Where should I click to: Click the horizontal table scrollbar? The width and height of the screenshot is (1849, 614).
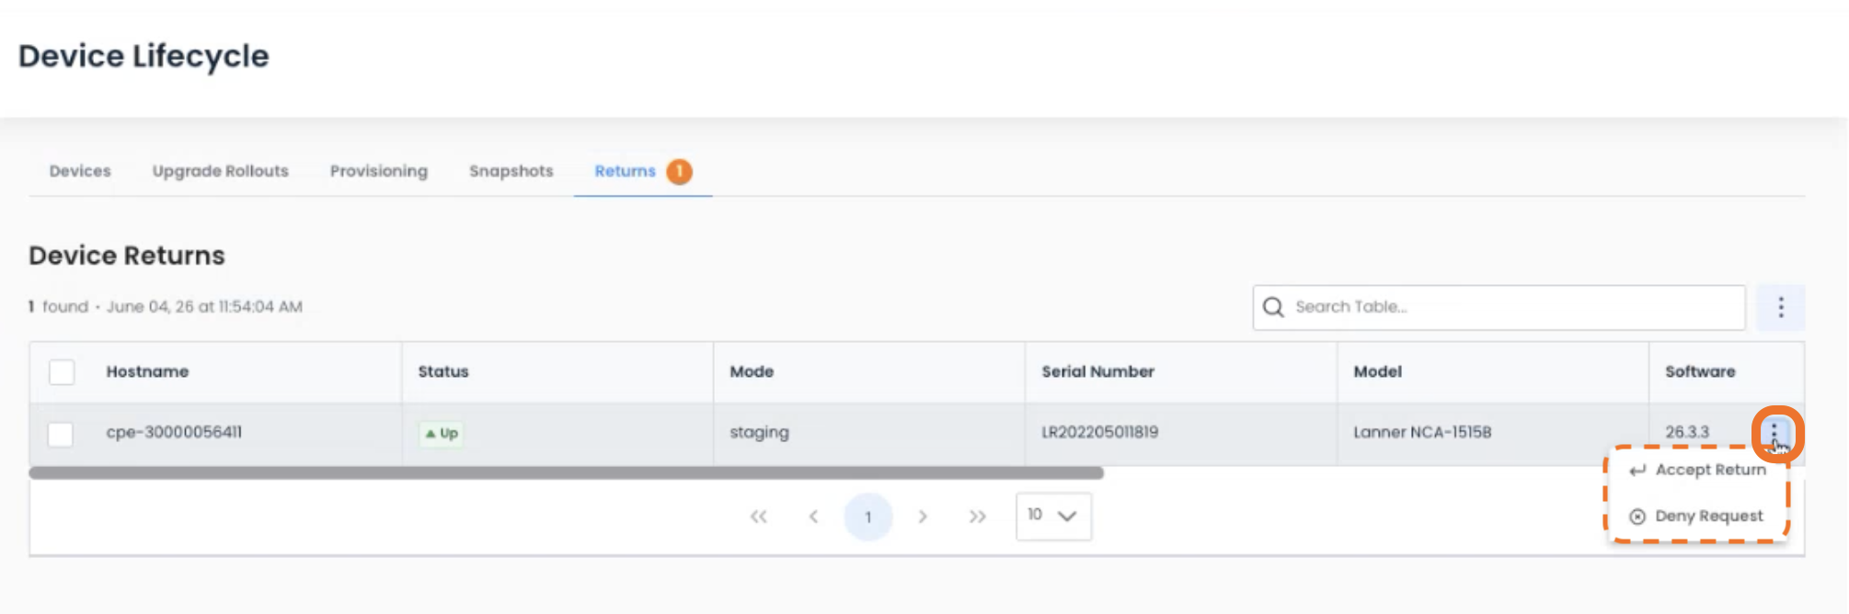[566, 472]
